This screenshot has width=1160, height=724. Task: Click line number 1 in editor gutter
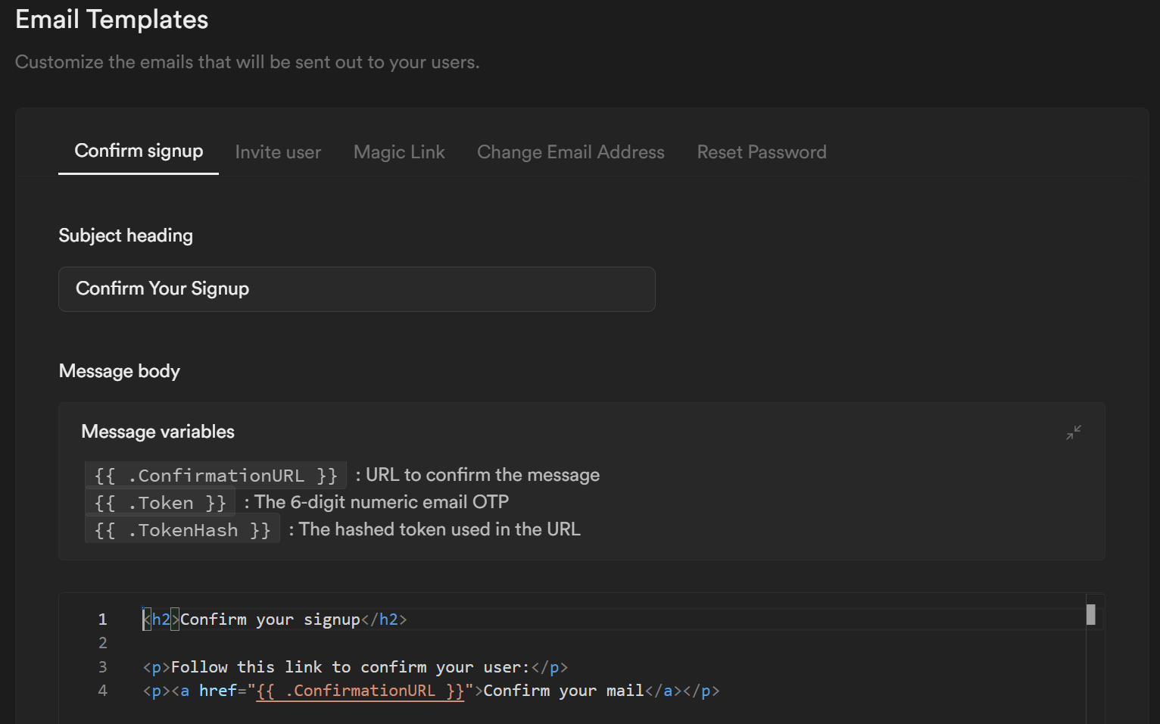(x=103, y=619)
